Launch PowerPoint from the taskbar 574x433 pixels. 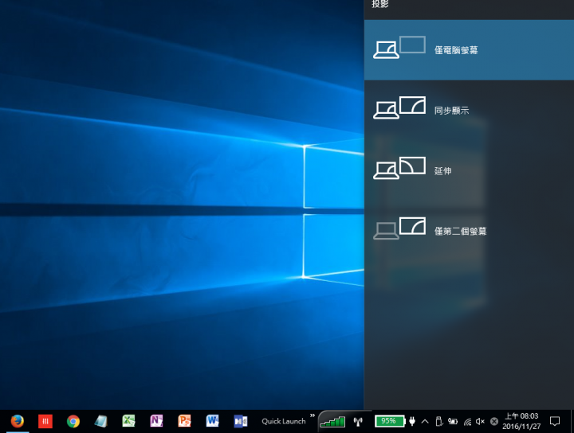(184, 421)
